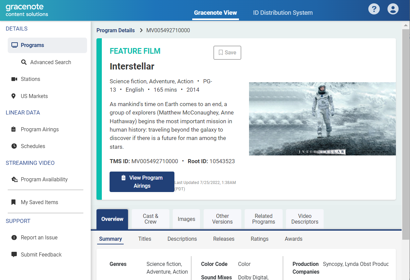Screen dimensions: 410x280
Task: Click the Program Availability icon
Action: click(x=14, y=180)
